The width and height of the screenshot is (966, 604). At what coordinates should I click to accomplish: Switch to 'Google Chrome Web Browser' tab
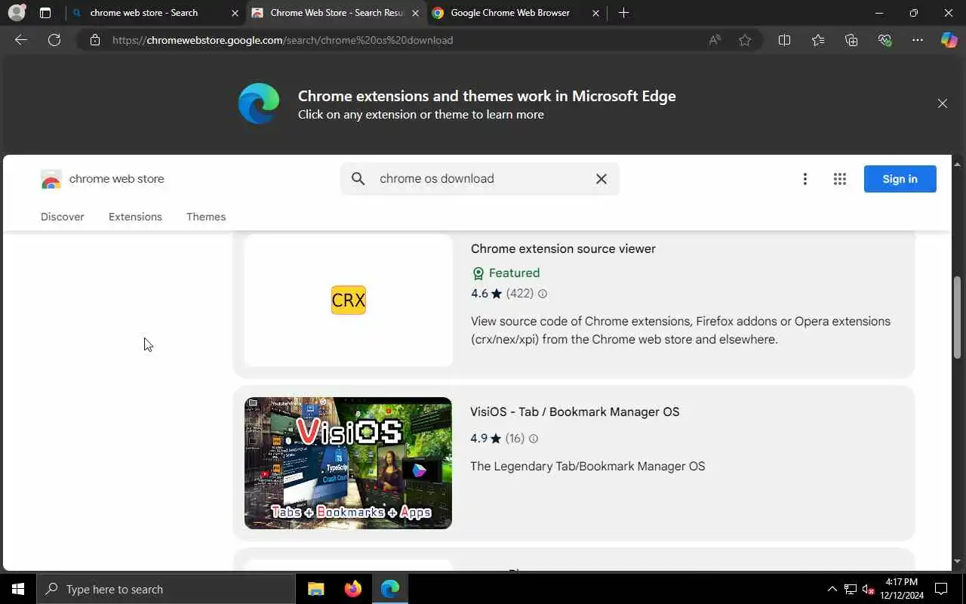517,13
